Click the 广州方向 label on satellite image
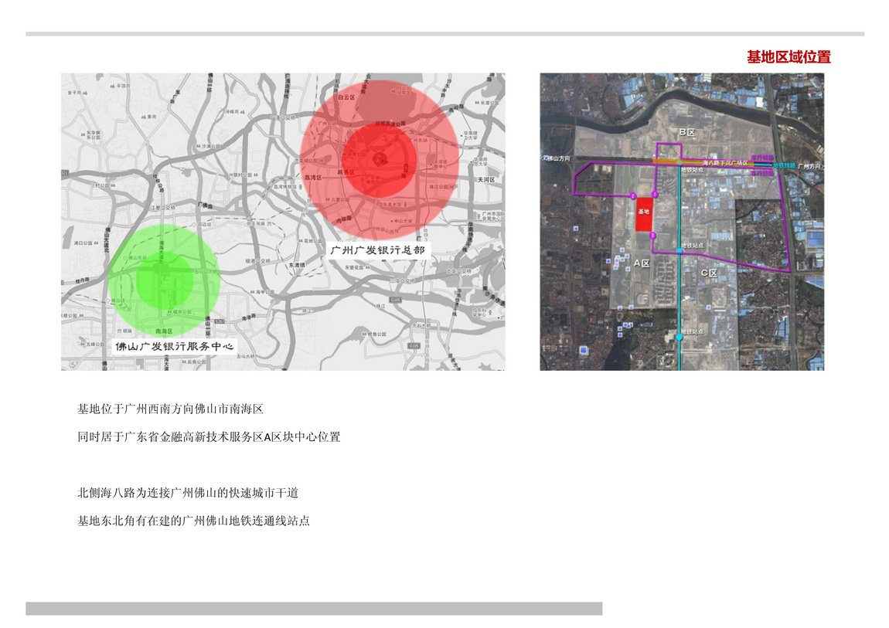The image size is (889, 628). point(809,167)
